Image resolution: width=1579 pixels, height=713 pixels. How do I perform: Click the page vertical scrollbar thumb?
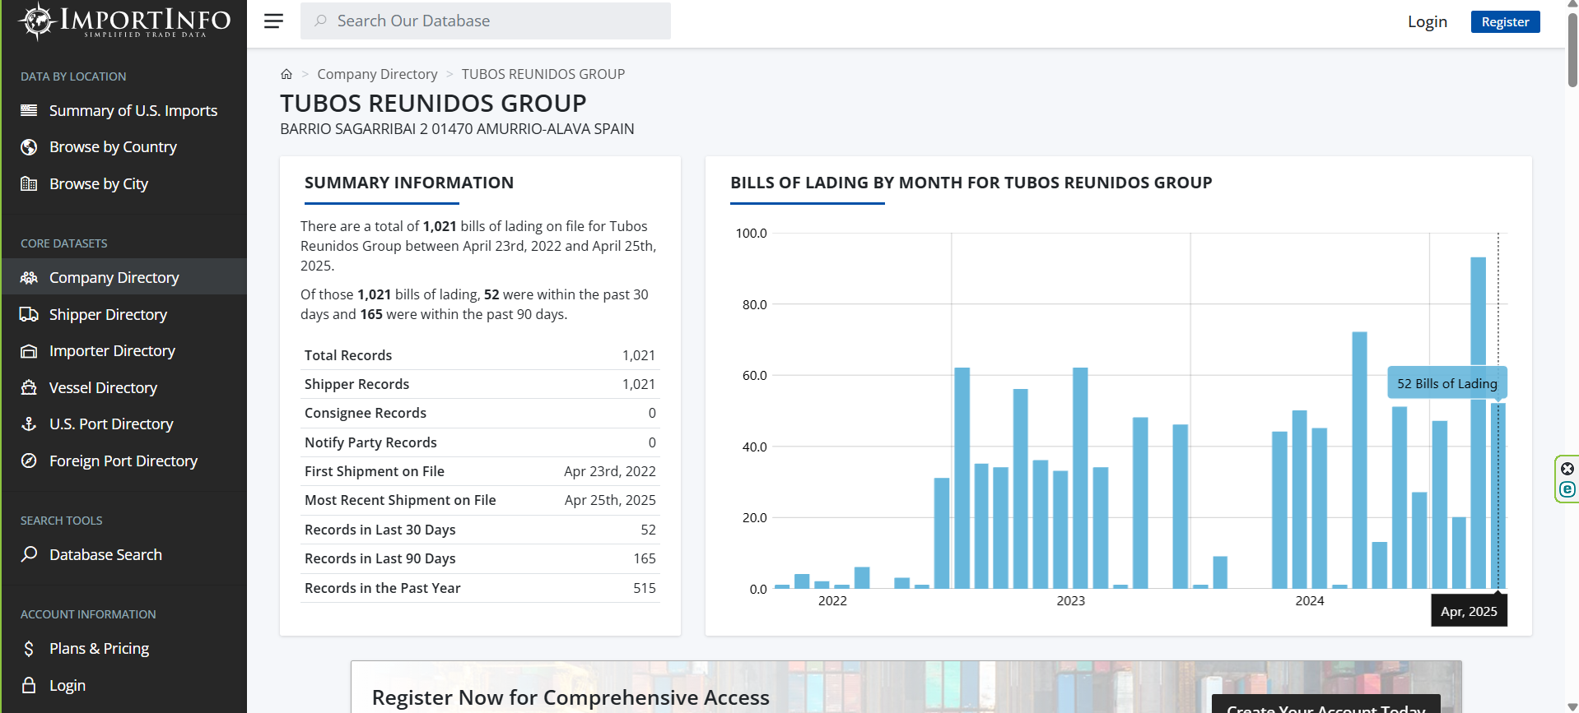pyautogui.click(x=1572, y=49)
